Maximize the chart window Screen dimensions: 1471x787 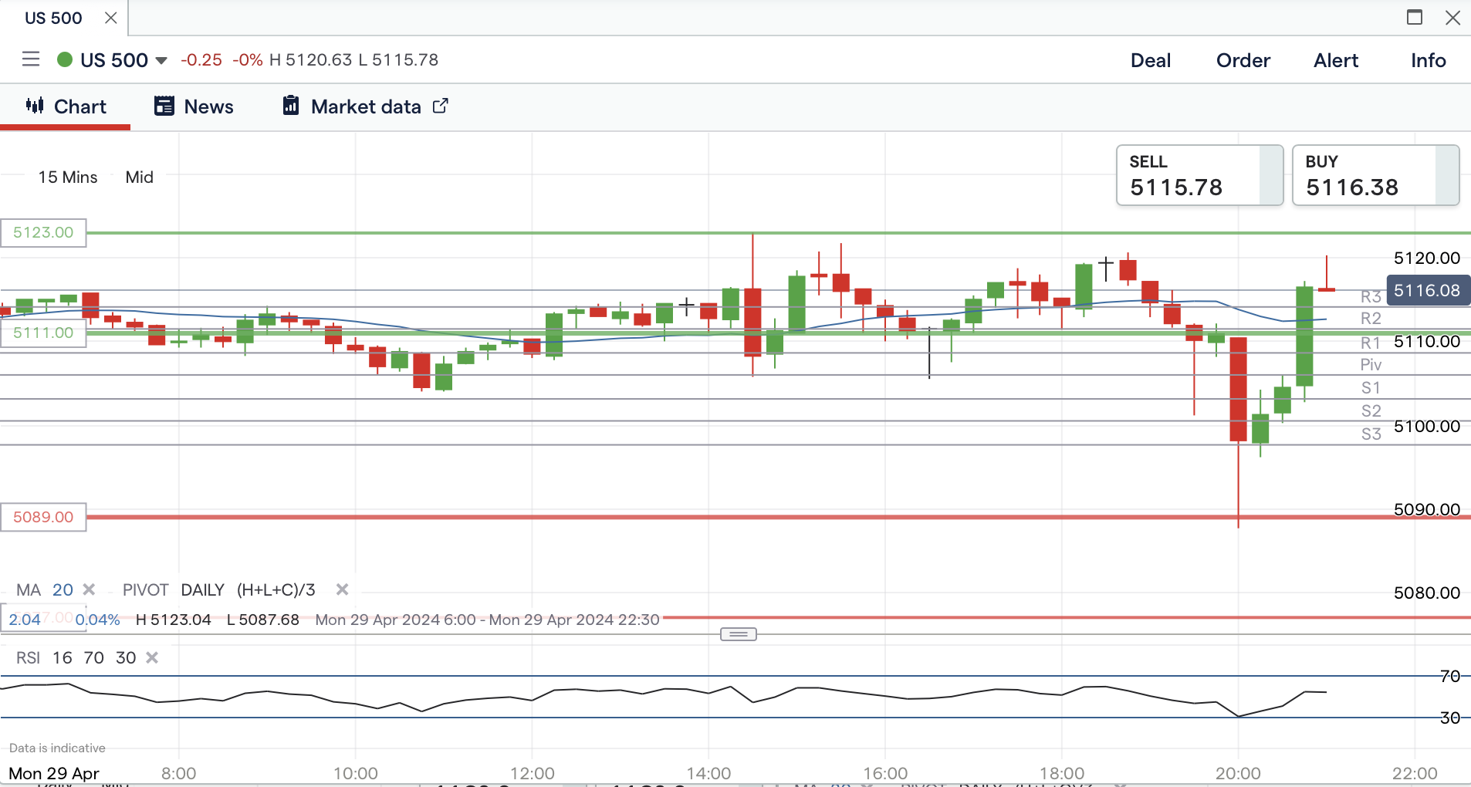click(x=1414, y=17)
